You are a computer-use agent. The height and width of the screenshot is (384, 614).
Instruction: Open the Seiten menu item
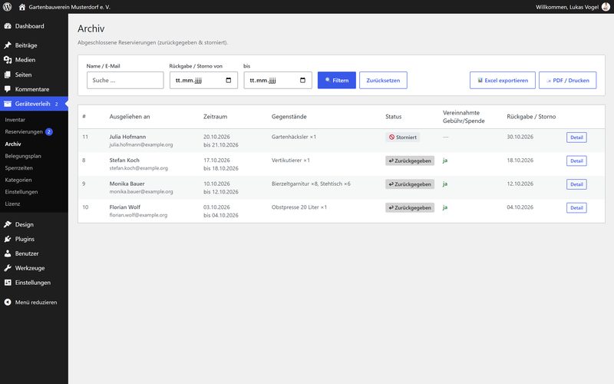(x=34, y=74)
